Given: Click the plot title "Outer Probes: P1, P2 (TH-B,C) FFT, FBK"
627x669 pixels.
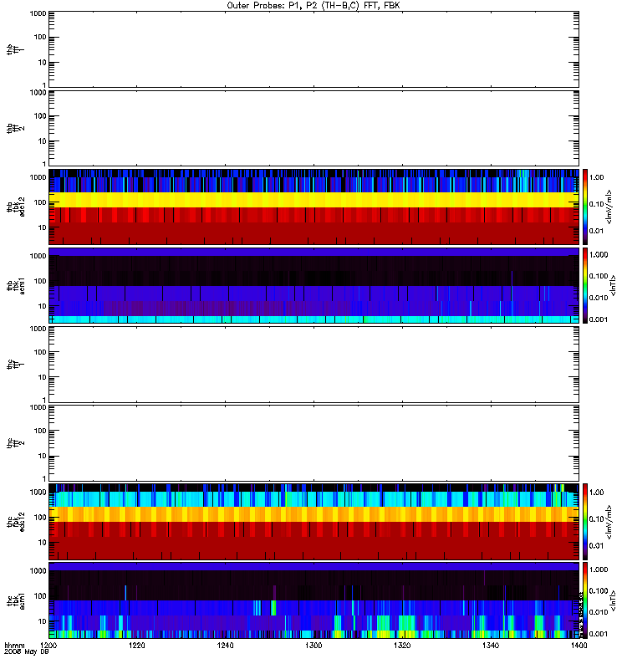Looking at the screenshot, I should tap(313, 5).
